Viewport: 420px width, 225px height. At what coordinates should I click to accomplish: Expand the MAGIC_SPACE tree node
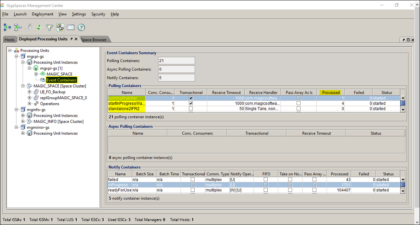pos(37,74)
